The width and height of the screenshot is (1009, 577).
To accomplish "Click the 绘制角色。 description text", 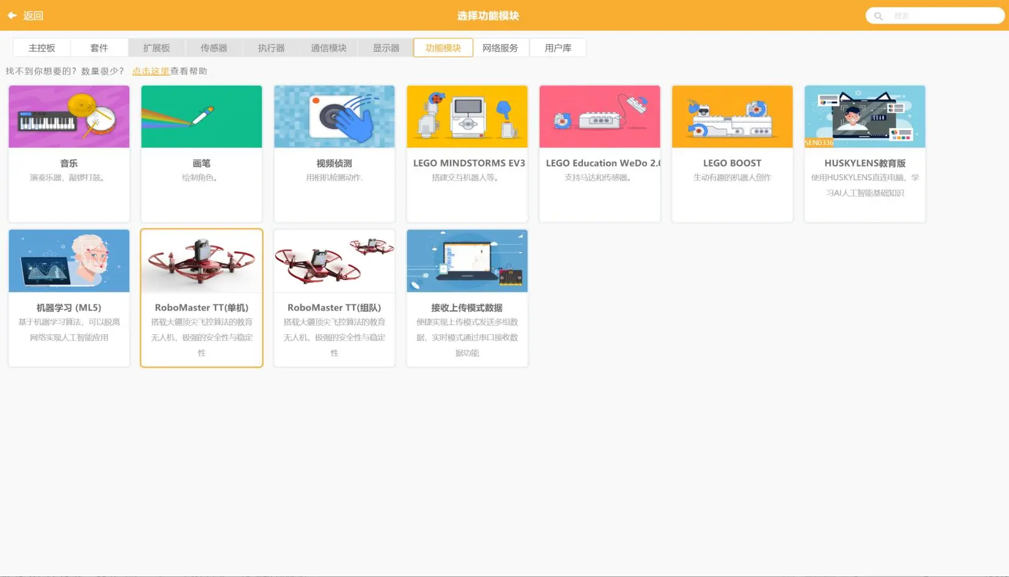I will click(x=201, y=178).
